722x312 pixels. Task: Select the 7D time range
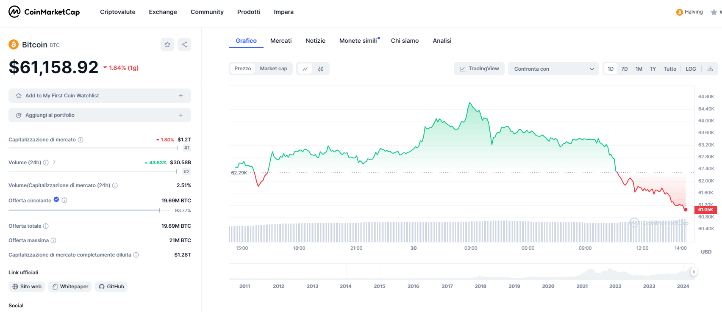click(625, 69)
